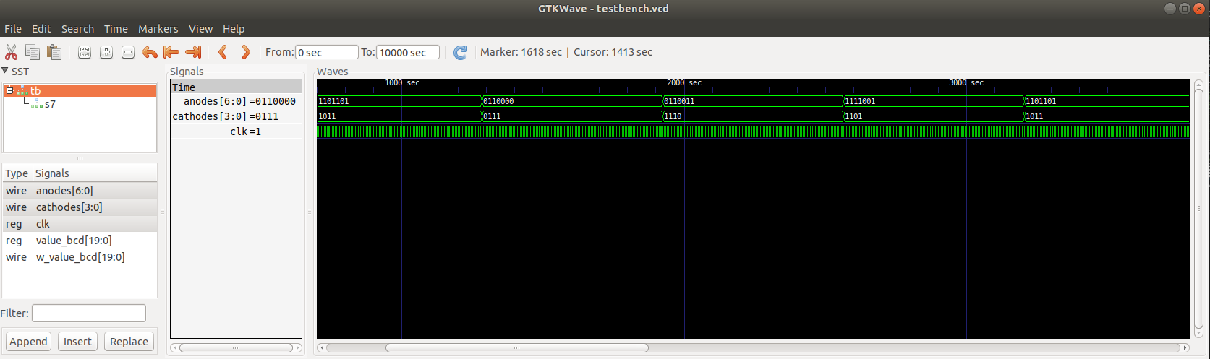Click the Cursor: 1413 sec readout
This screenshot has width=1210, height=359.
point(613,52)
